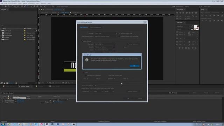
Task: Select the Edit Colors composition in Project panel
Action: 7,33
